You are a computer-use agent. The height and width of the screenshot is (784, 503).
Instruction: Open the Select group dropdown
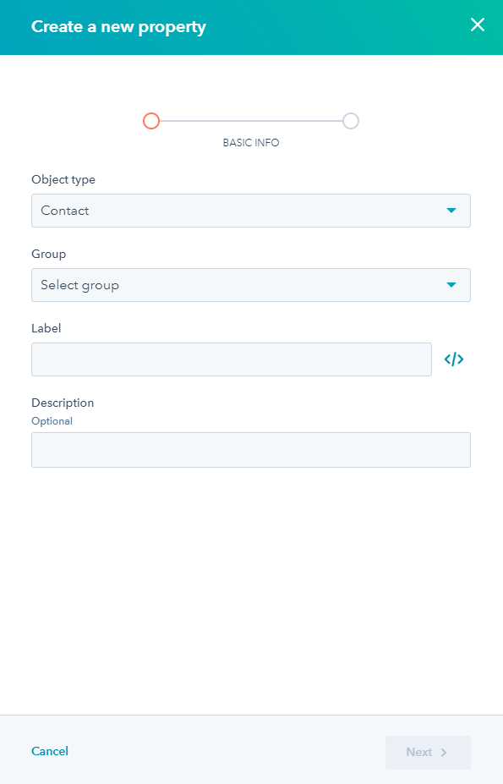click(251, 285)
